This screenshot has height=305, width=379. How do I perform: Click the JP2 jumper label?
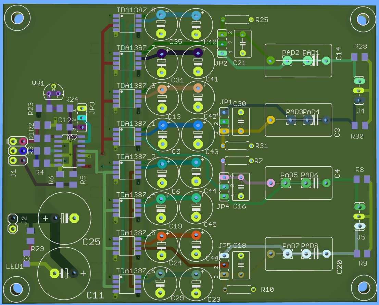coord(222,63)
